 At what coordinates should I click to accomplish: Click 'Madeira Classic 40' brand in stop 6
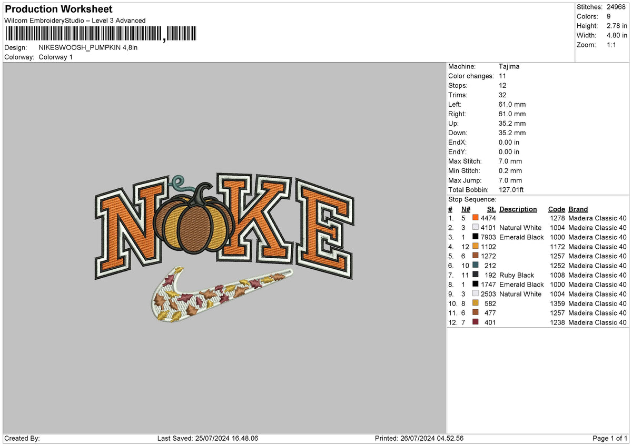[x=598, y=266]
